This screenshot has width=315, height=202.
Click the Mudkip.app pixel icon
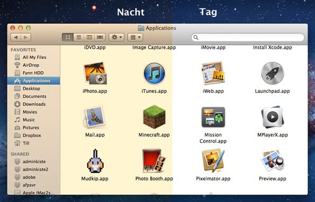pyautogui.click(x=95, y=161)
